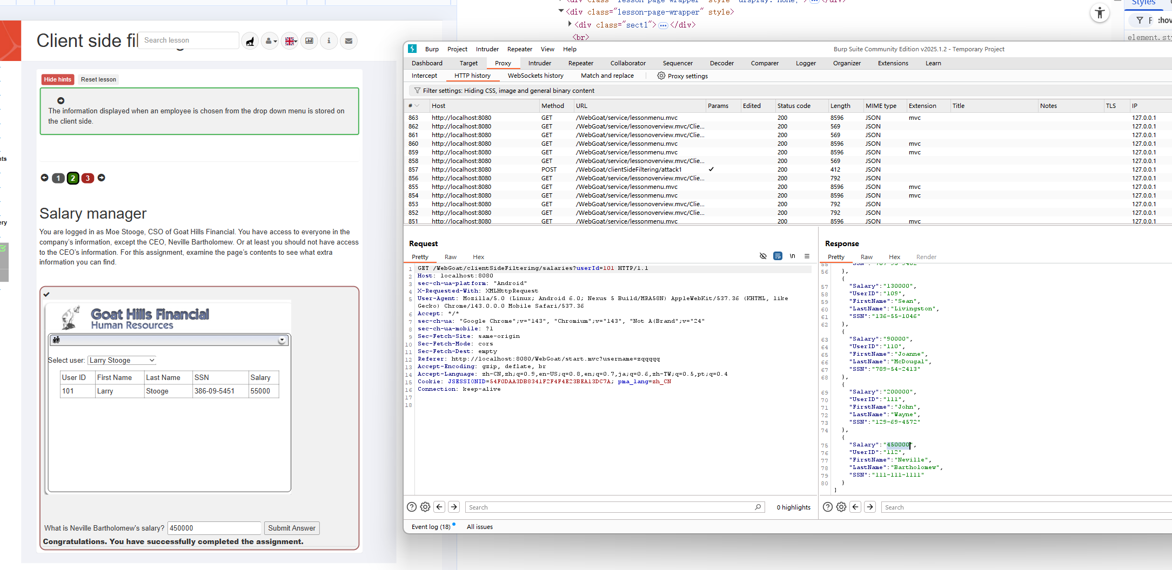This screenshot has height=570, width=1172.
Task: Open the request panel hamburger menu icon
Action: pos(807,256)
